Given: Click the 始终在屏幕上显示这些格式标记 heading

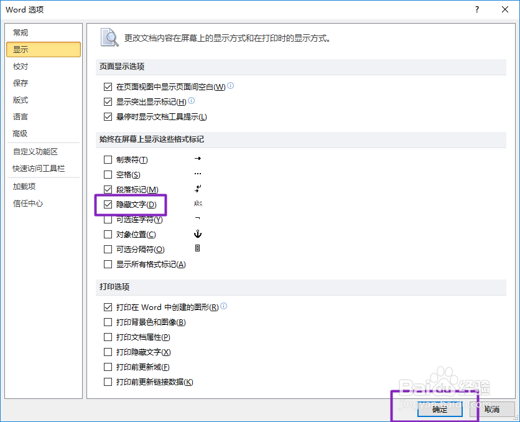Looking at the screenshot, I should pyautogui.click(x=152, y=139).
